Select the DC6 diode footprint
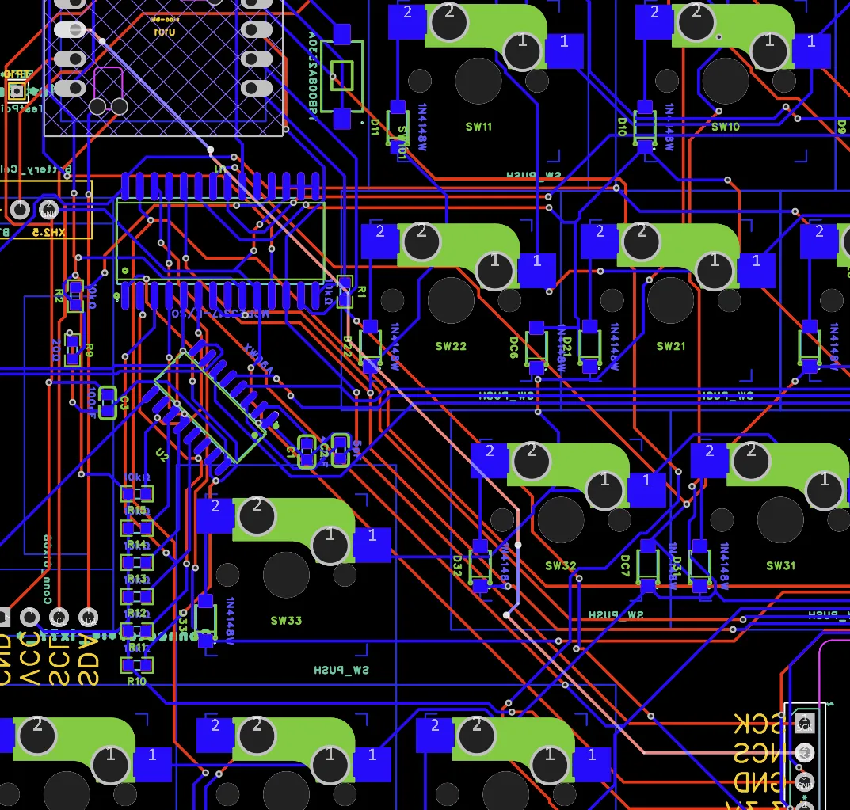The image size is (850, 810). (536, 348)
